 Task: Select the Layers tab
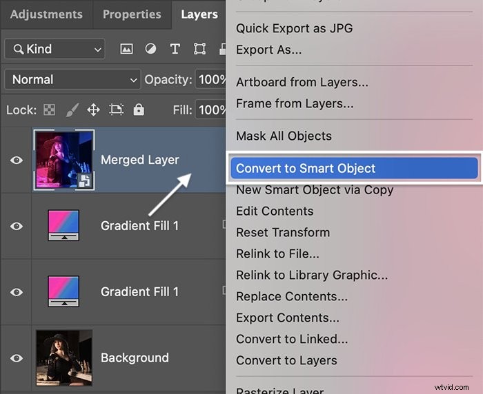pos(199,14)
